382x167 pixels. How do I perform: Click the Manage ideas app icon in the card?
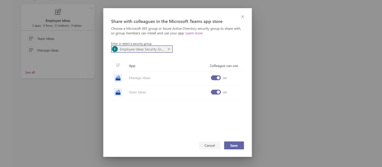(31, 50)
